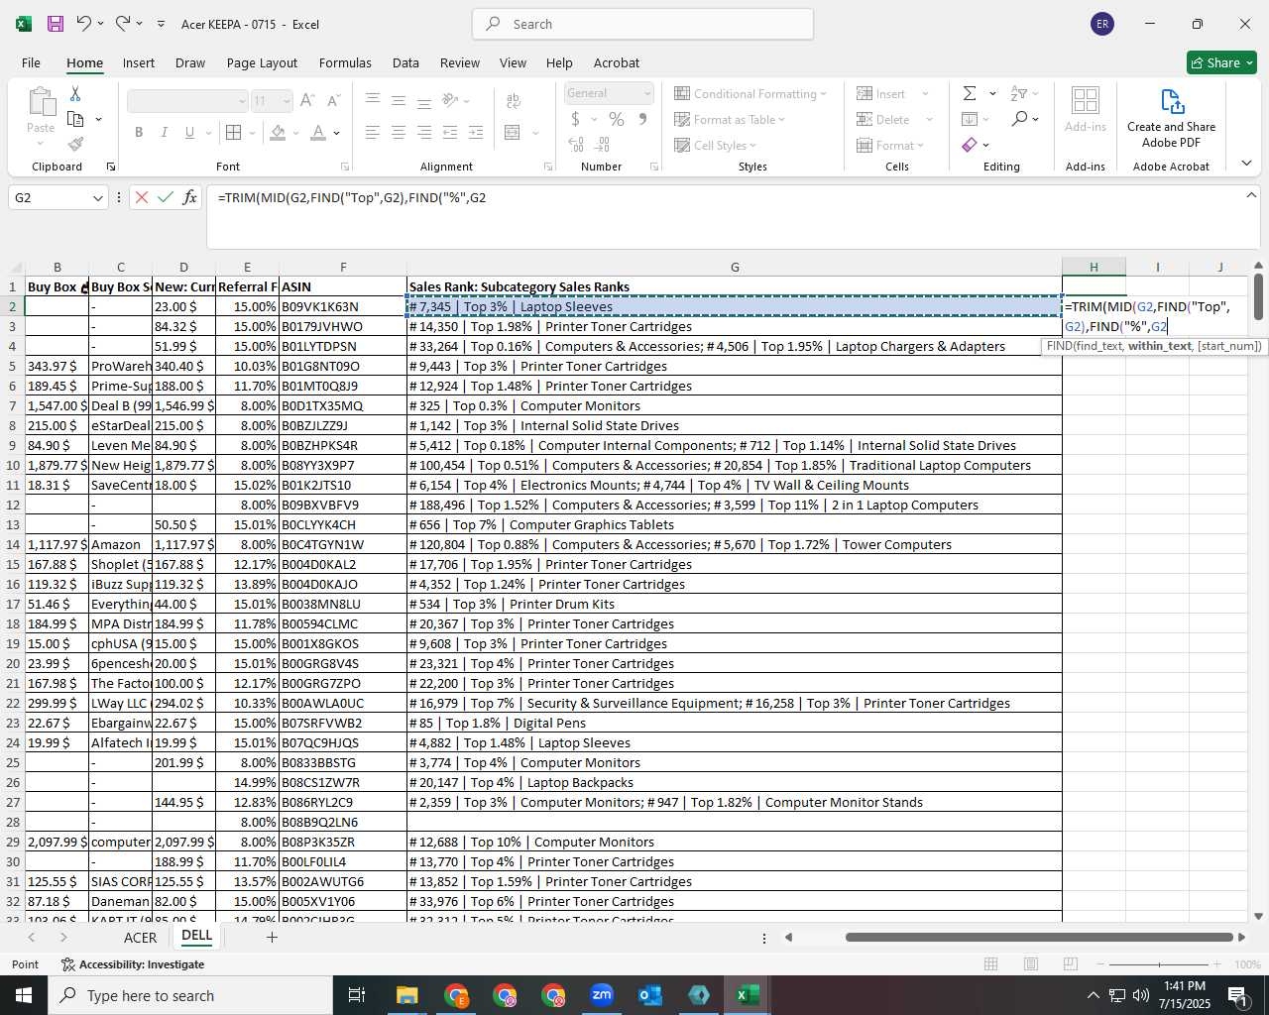Expand the formula bar
Image resolution: width=1269 pixels, height=1015 pixels.
pyautogui.click(x=1251, y=195)
